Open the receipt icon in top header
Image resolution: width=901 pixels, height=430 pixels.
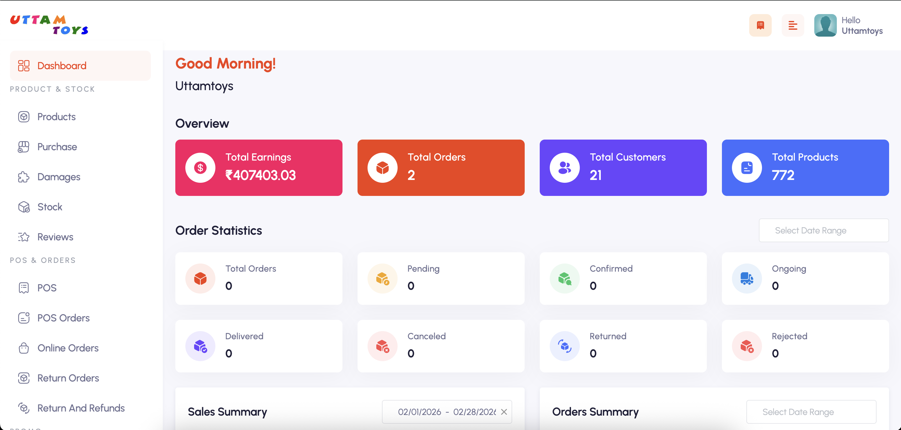coord(760,25)
